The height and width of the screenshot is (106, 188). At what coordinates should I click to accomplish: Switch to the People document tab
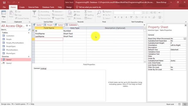(x=48, y=25)
